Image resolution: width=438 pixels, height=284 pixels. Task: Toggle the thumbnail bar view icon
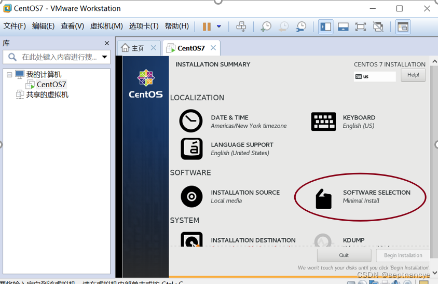click(343, 27)
